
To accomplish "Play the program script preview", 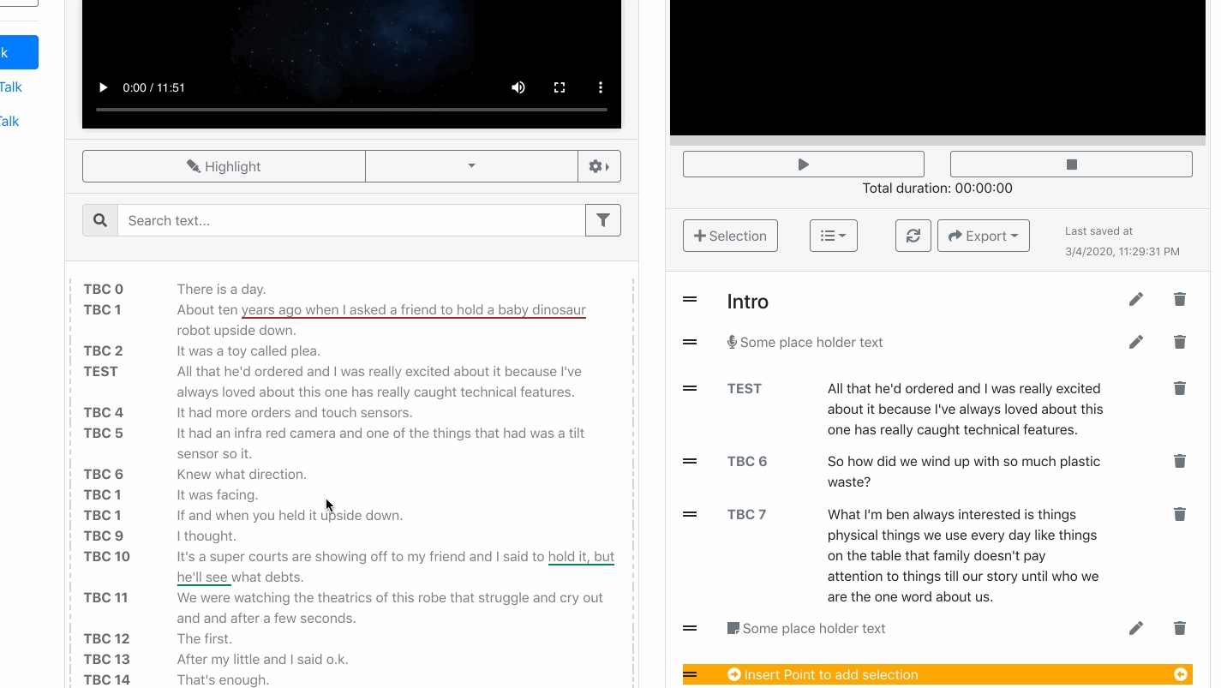I will pyautogui.click(x=804, y=165).
